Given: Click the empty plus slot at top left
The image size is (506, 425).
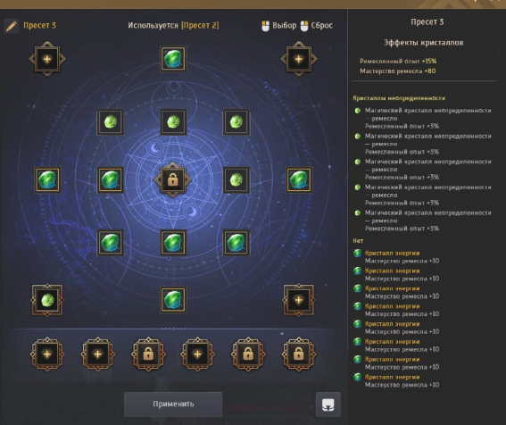Looking at the screenshot, I should coord(47,59).
